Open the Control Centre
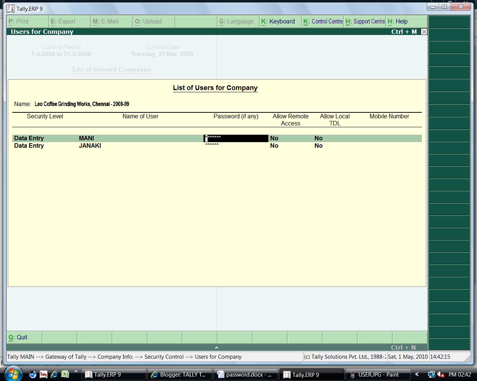Screen dimensions: 477x381 [323, 22]
